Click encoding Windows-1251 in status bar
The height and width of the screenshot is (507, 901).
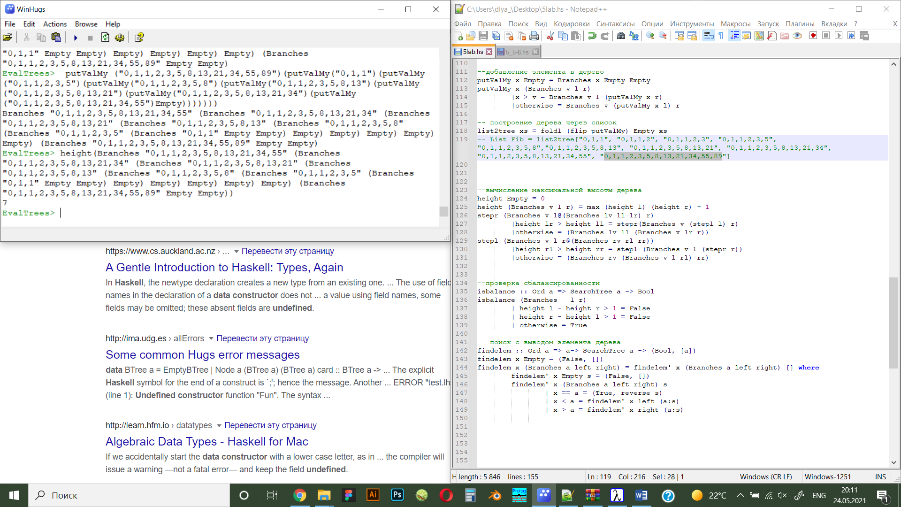[x=828, y=477]
